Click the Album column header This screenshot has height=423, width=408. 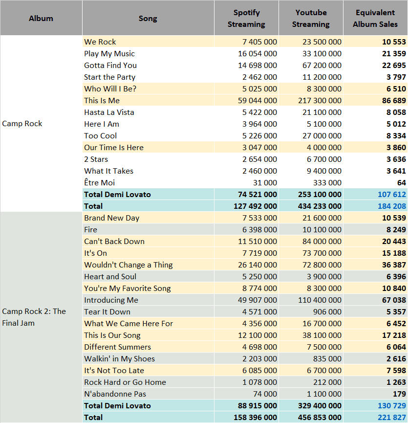point(41,18)
